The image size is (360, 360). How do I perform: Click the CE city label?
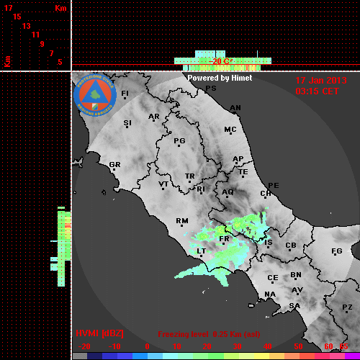[273, 278]
